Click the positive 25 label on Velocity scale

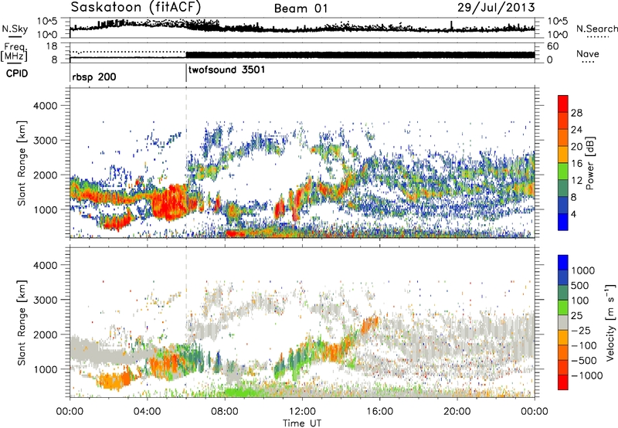(x=576, y=315)
